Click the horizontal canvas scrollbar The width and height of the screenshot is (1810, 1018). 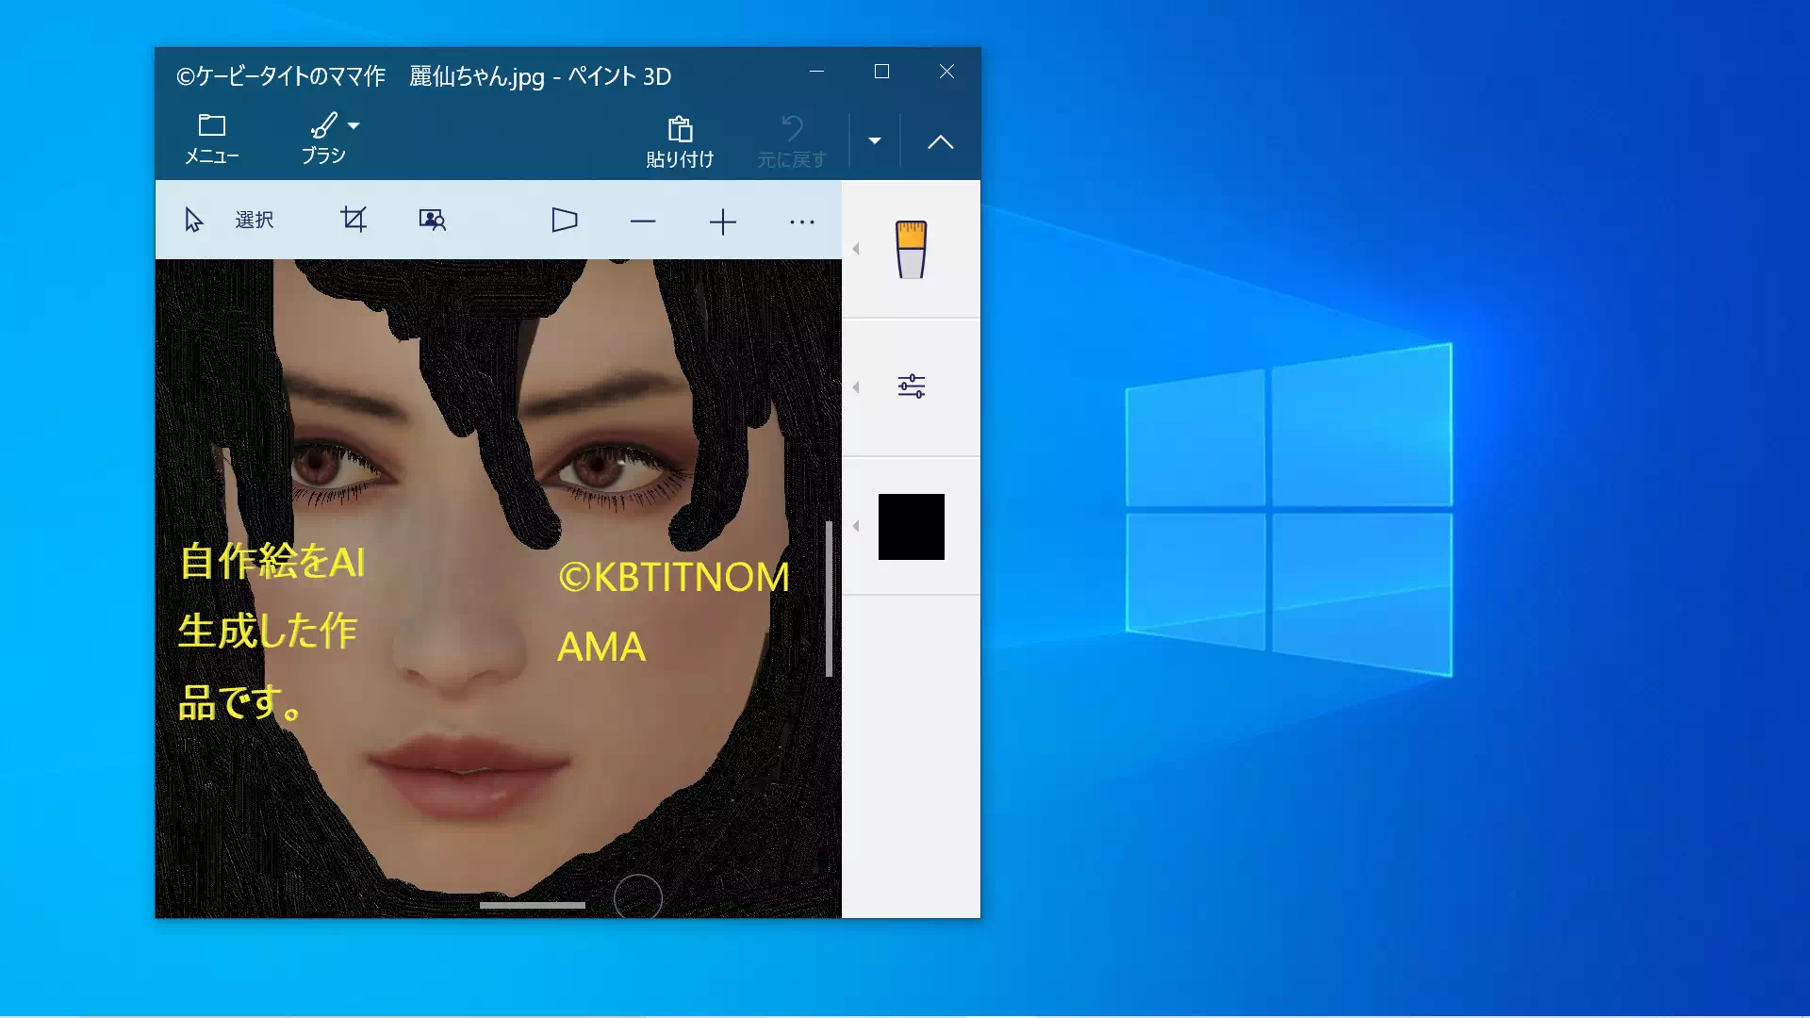pyautogui.click(x=533, y=905)
